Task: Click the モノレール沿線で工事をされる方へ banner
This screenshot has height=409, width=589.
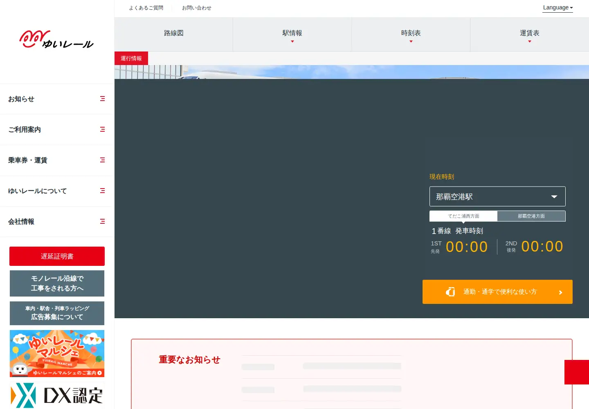Action: coord(57,283)
